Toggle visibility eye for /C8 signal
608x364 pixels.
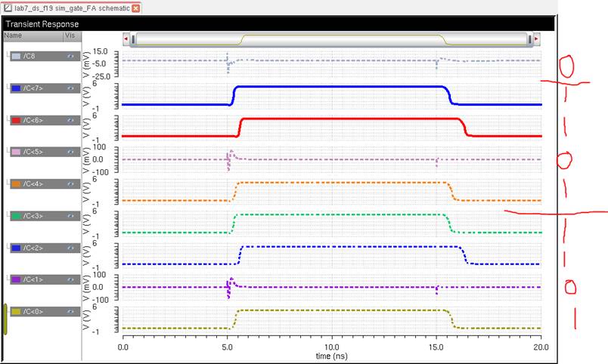point(70,56)
